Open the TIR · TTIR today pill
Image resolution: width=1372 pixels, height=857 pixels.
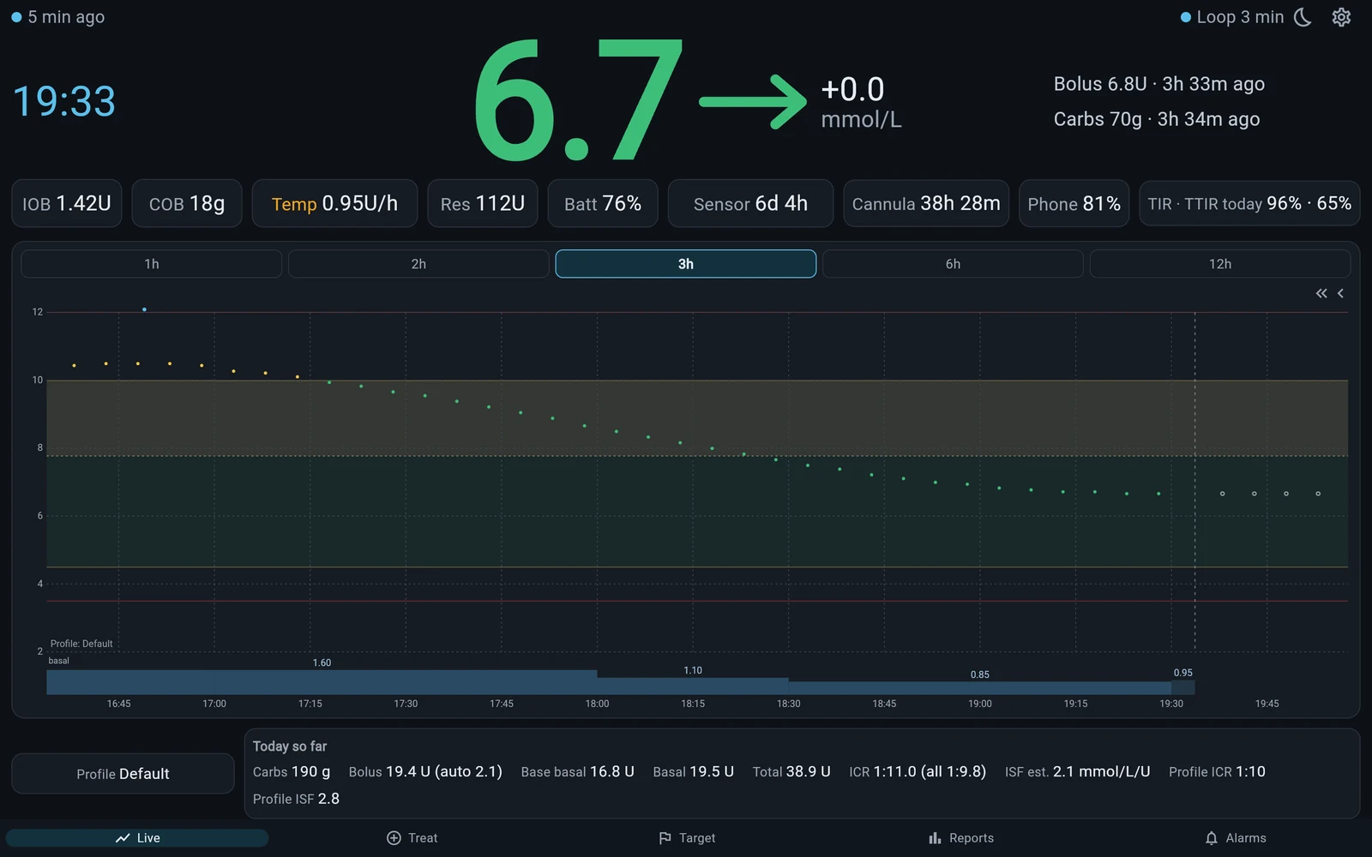pos(1249,204)
